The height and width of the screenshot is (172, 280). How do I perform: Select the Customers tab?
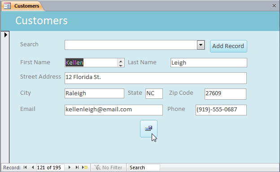click(x=23, y=6)
